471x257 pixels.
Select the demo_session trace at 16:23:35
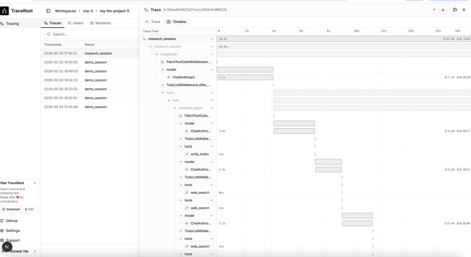pyautogui.click(x=90, y=89)
